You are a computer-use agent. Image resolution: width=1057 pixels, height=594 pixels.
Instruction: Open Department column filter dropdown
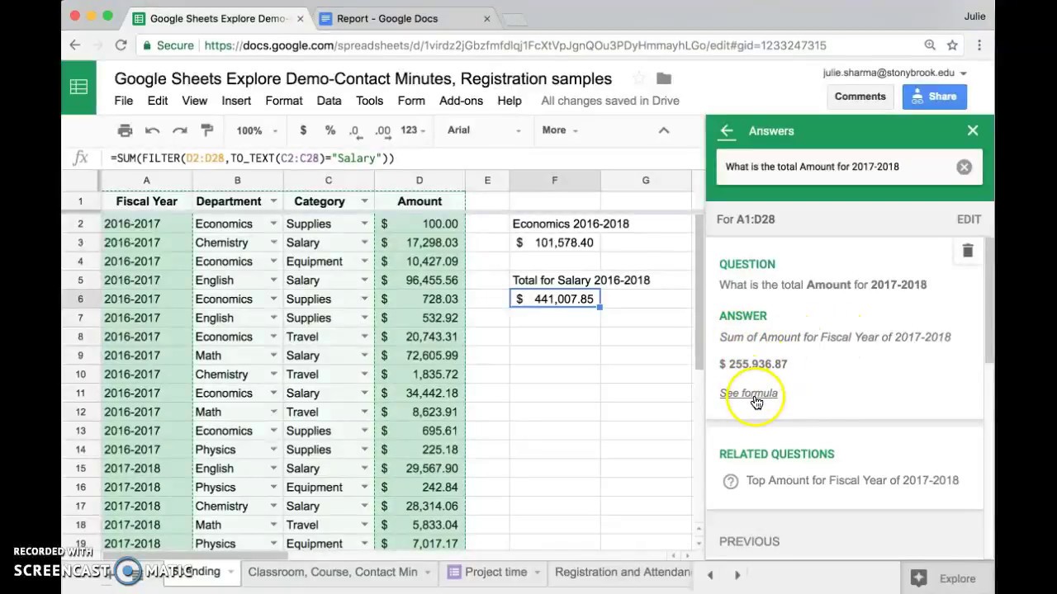(273, 201)
